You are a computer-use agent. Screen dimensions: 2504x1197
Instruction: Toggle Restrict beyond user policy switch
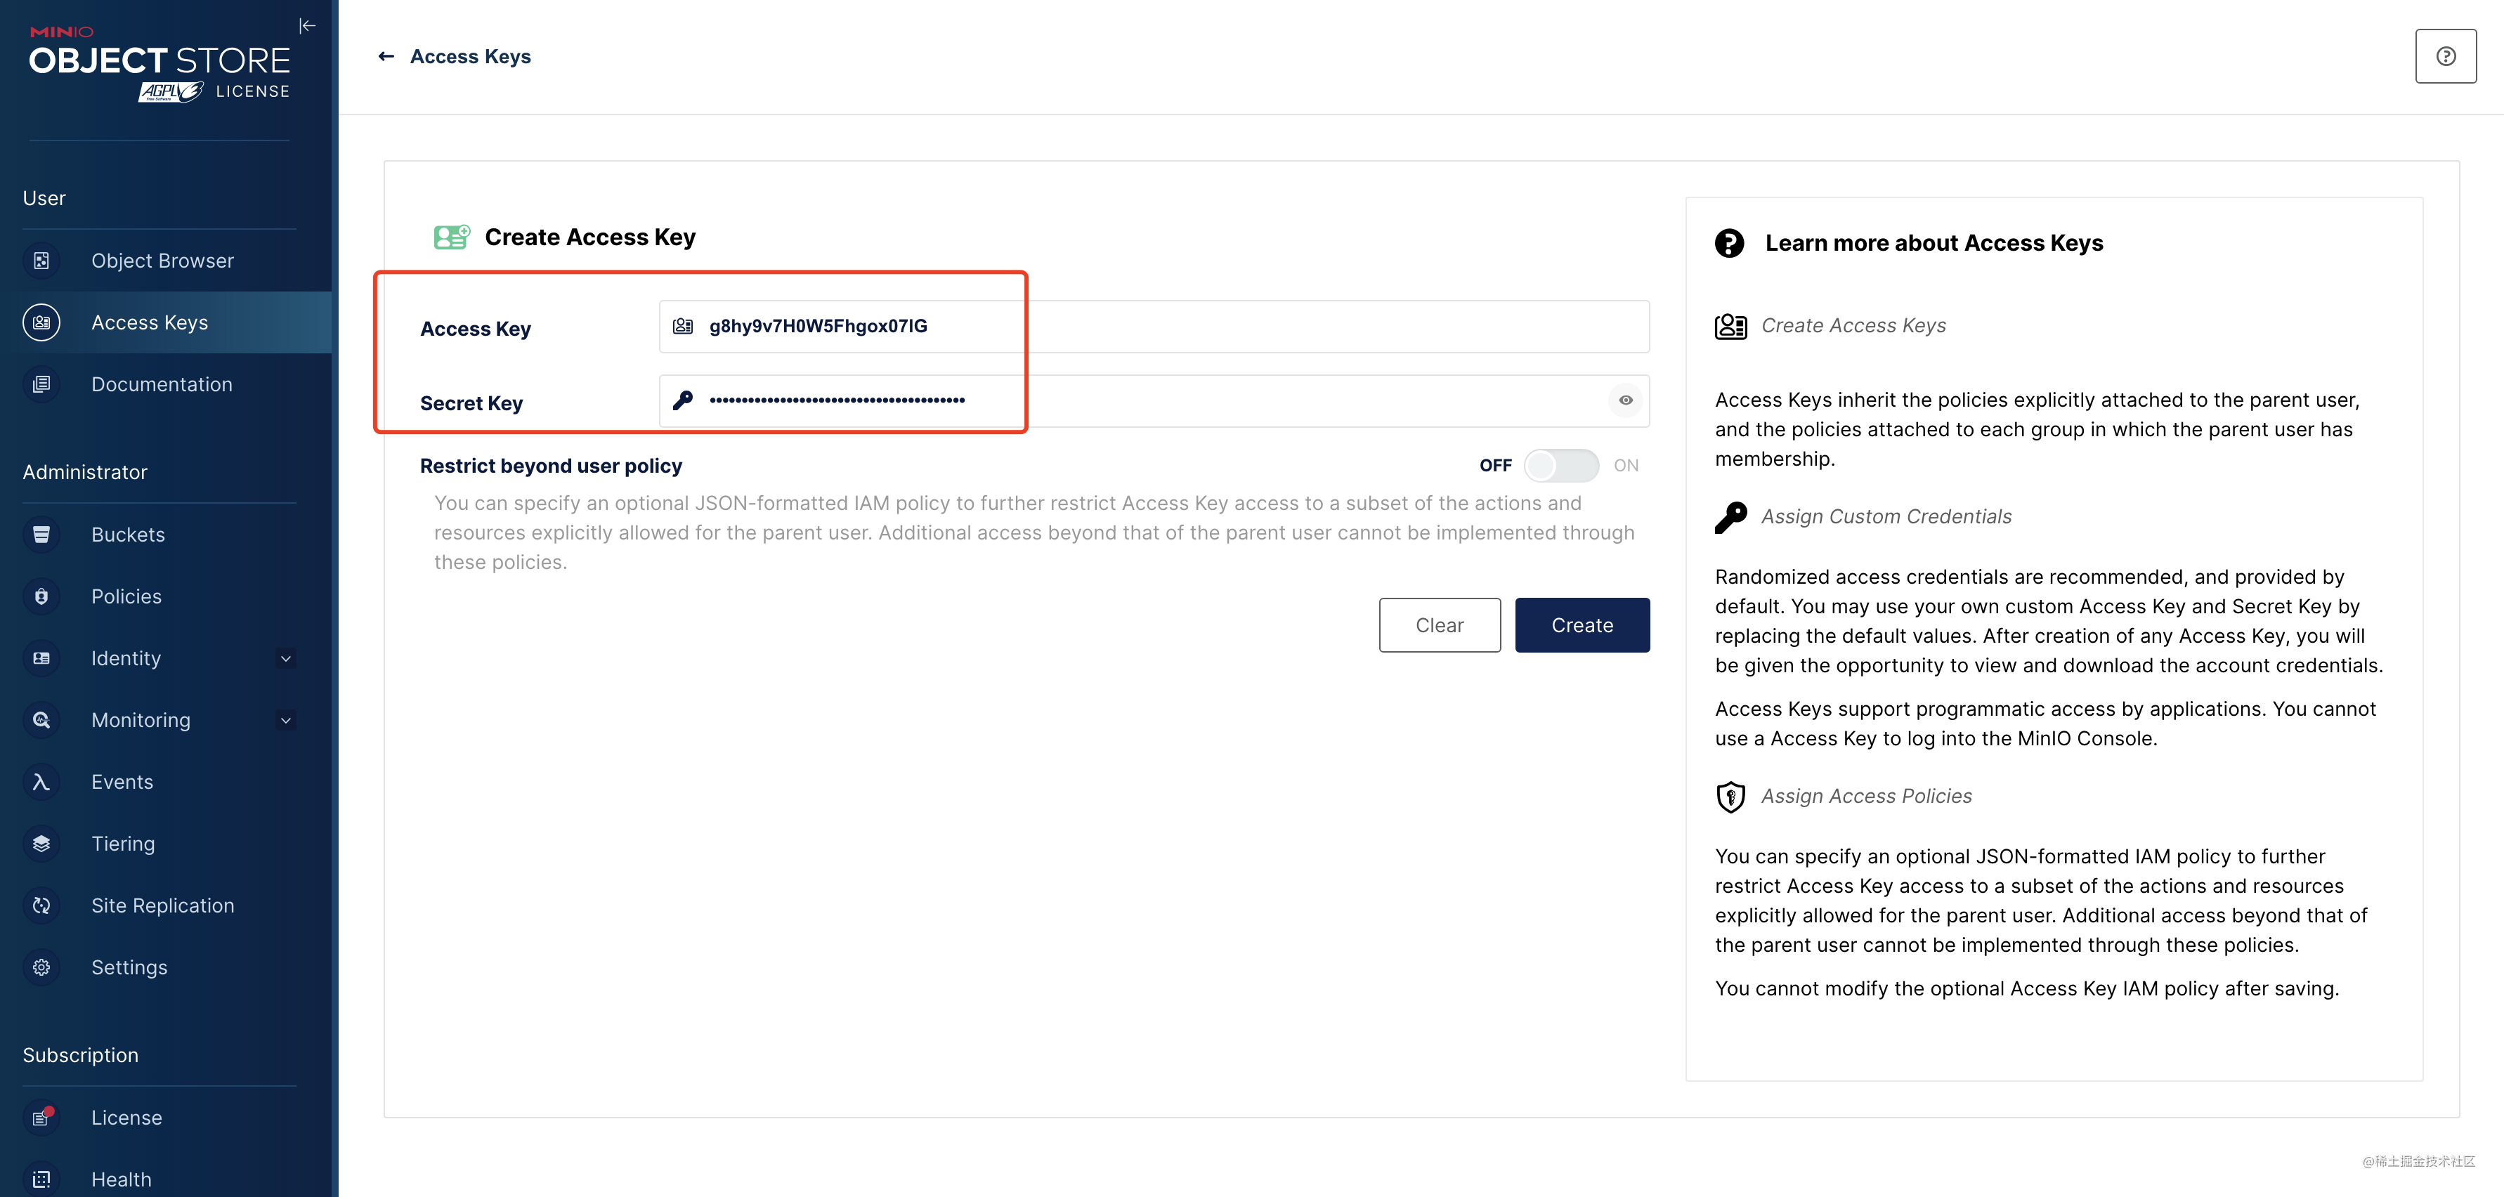pos(1561,466)
